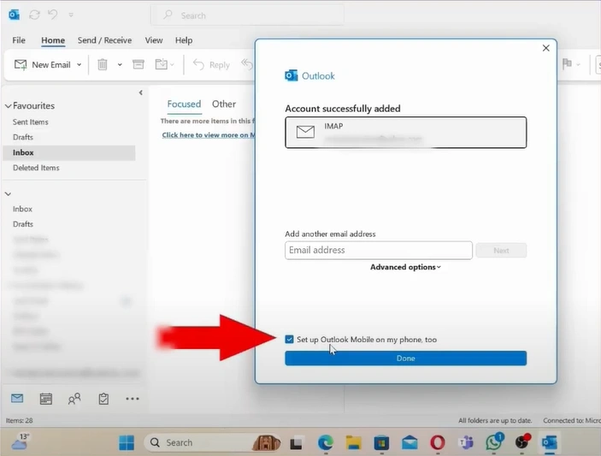Click the taskbar Search box

(213, 442)
